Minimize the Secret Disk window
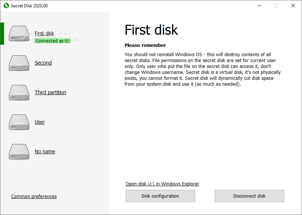The width and height of the screenshot is (302, 215). tap(259, 6)
